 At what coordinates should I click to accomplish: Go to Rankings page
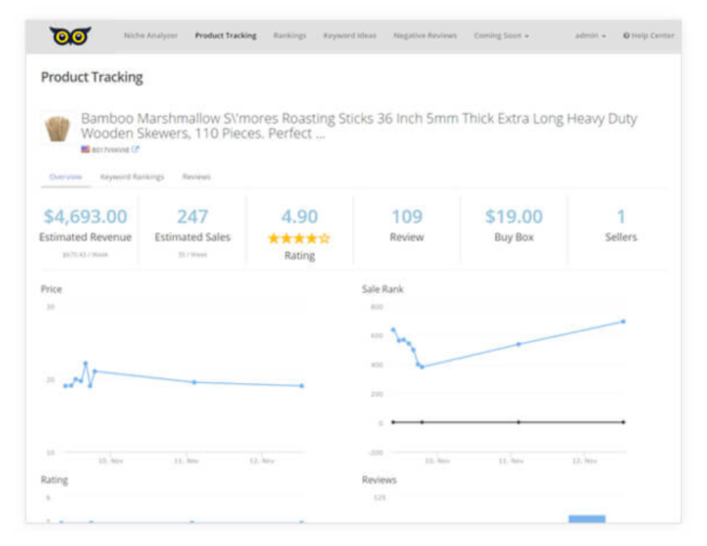tap(289, 36)
